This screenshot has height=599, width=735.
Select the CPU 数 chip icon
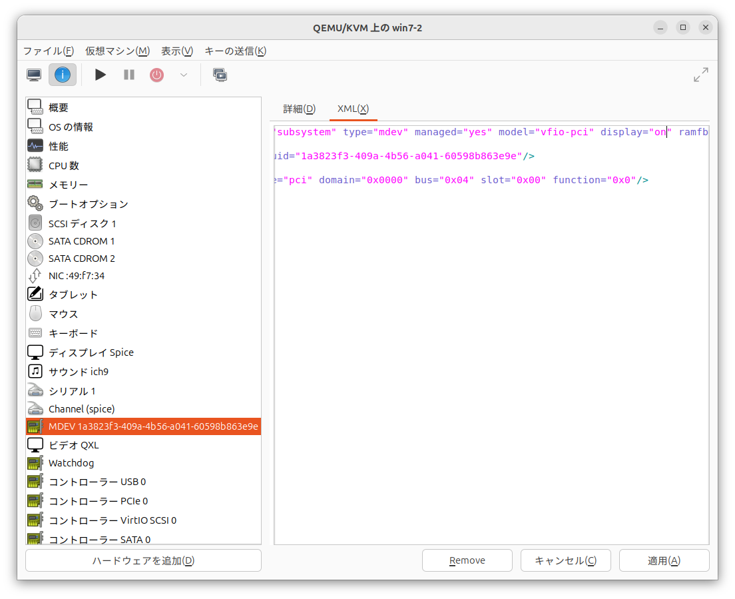click(x=35, y=165)
